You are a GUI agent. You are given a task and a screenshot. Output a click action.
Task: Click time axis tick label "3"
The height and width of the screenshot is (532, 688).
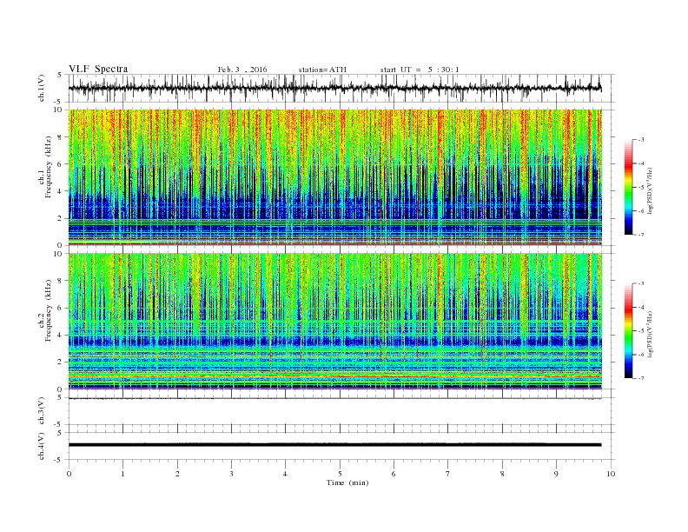(x=231, y=474)
